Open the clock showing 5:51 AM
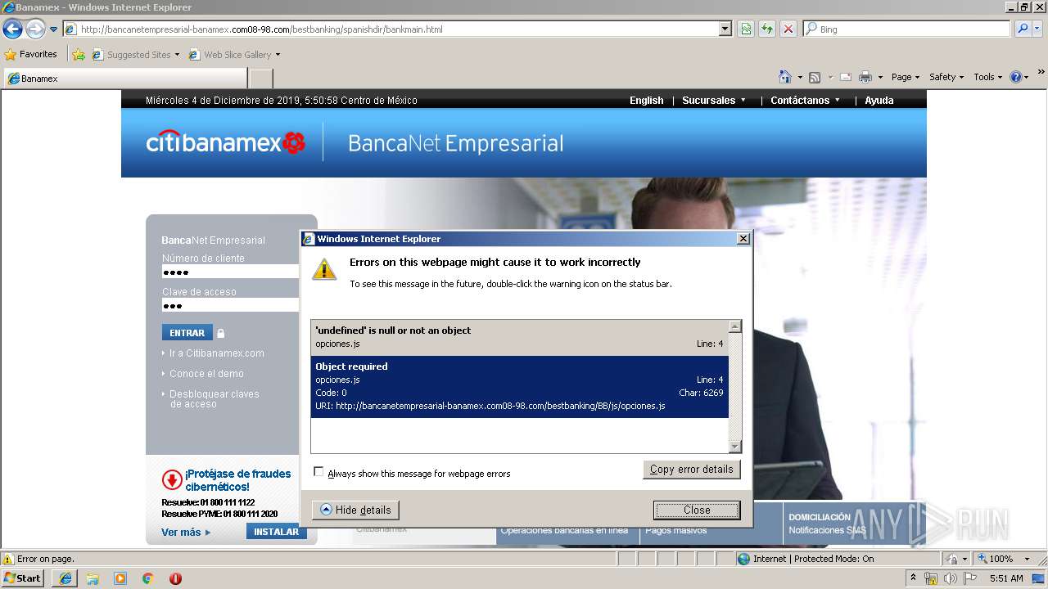Viewport: 1048px width, 589px height. tap(1006, 578)
